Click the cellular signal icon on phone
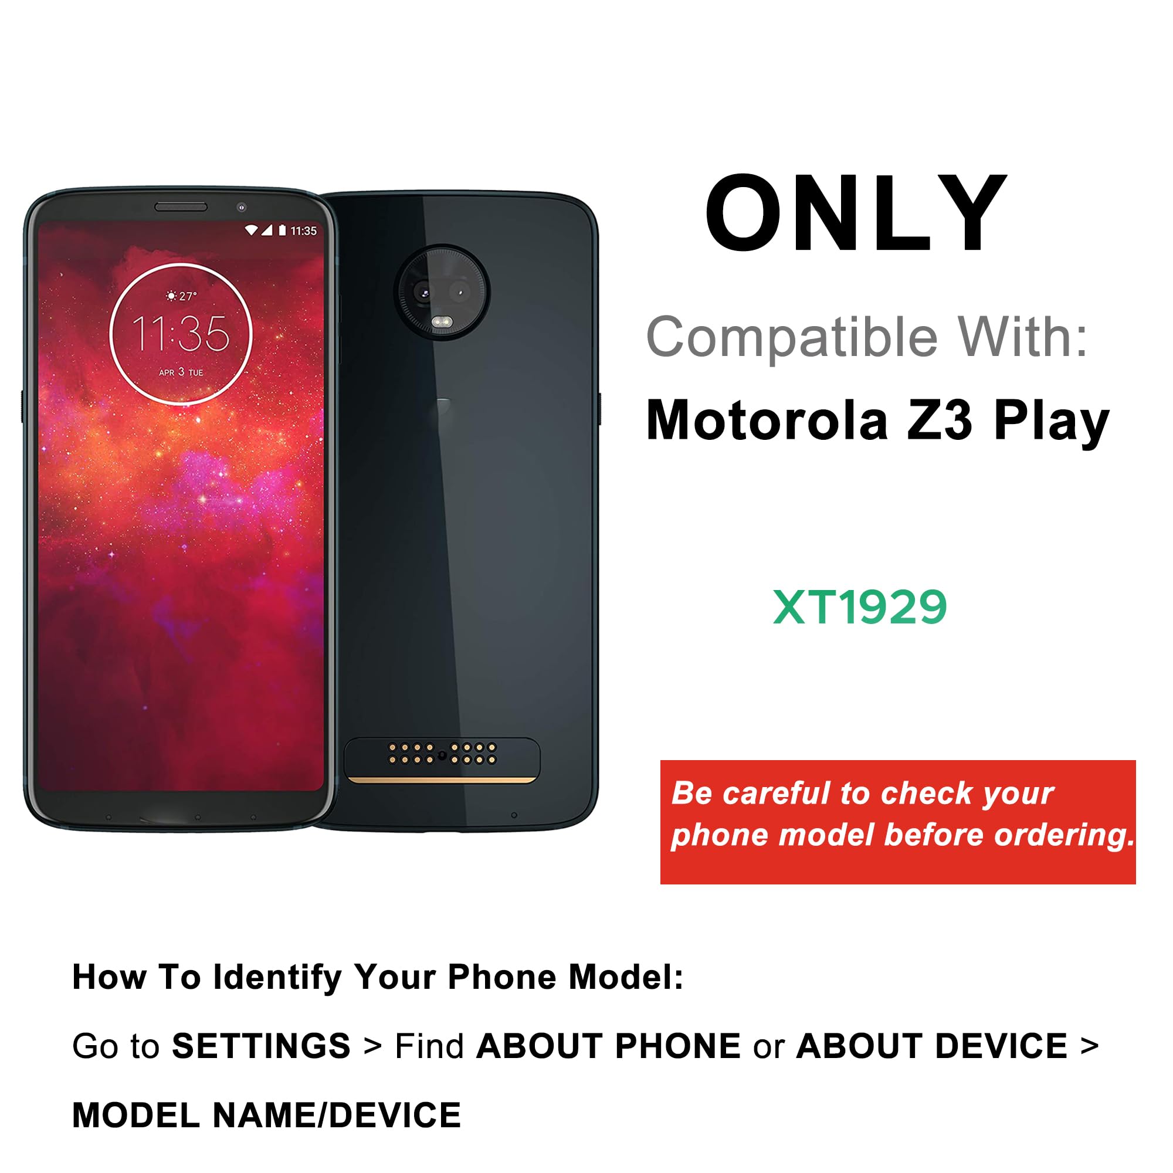Viewport: 1173px width, 1173px height. click(x=266, y=230)
